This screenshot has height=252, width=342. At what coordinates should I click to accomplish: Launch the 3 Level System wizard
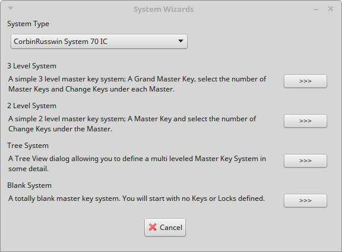[x=305, y=81]
